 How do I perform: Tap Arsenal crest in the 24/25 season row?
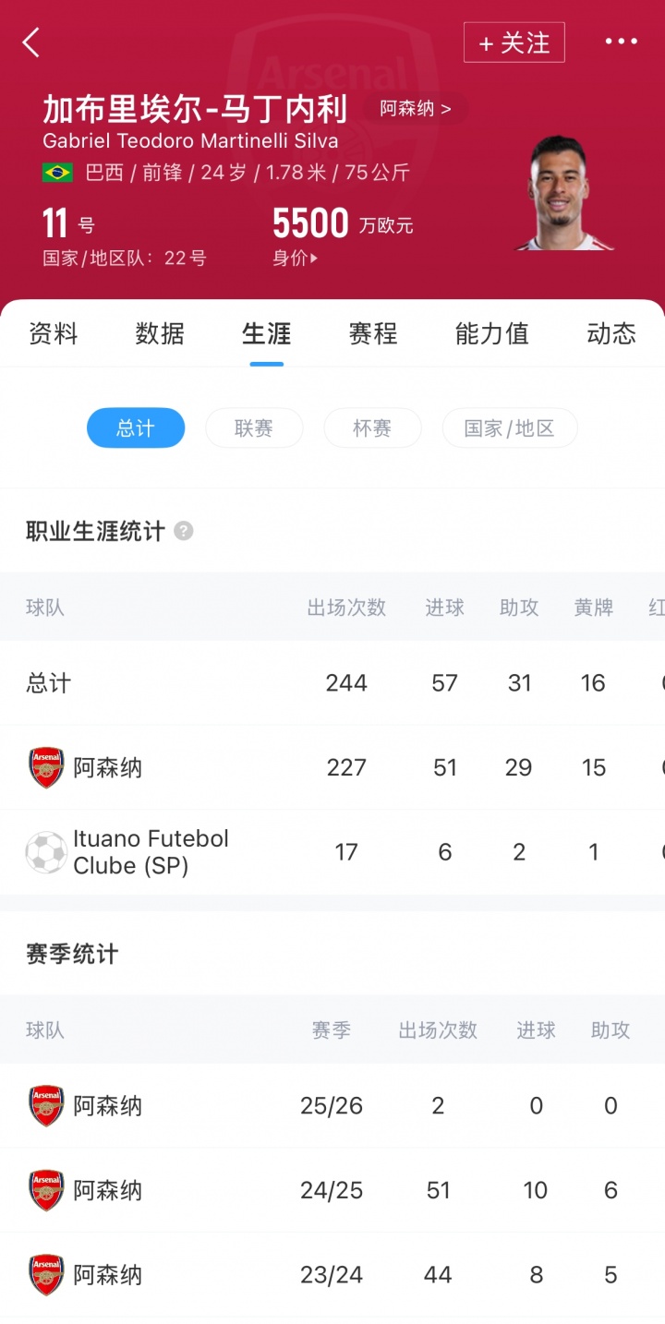[46, 1190]
